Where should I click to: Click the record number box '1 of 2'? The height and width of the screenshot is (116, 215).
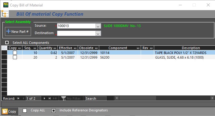pyautogui.click(x=33, y=99)
